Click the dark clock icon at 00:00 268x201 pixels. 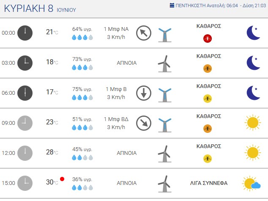pos(25,33)
